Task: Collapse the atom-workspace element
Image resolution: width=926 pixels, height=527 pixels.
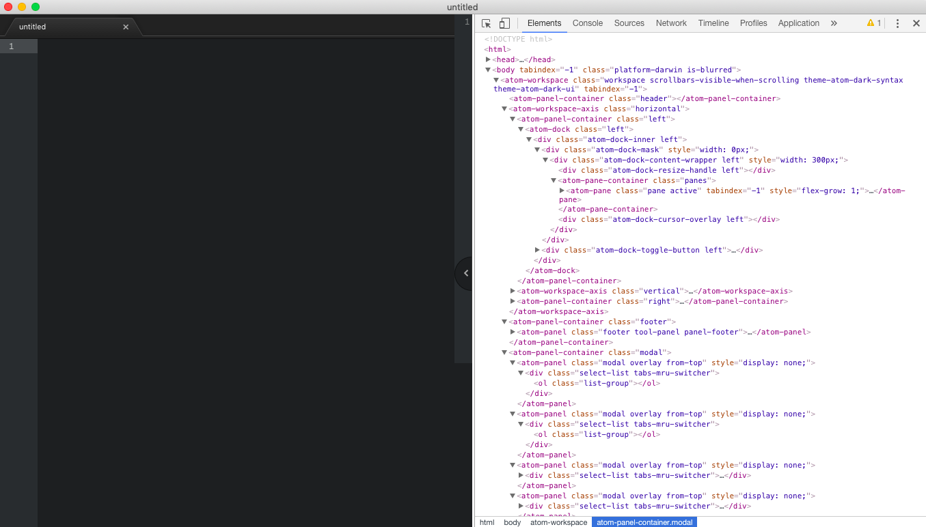Action: (496, 80)
